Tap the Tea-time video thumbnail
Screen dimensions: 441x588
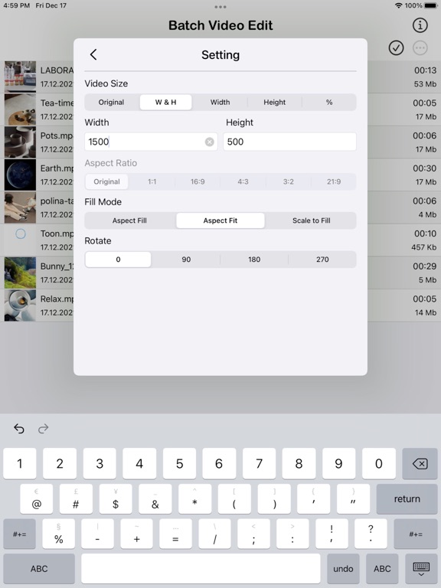tap(20, 109)
